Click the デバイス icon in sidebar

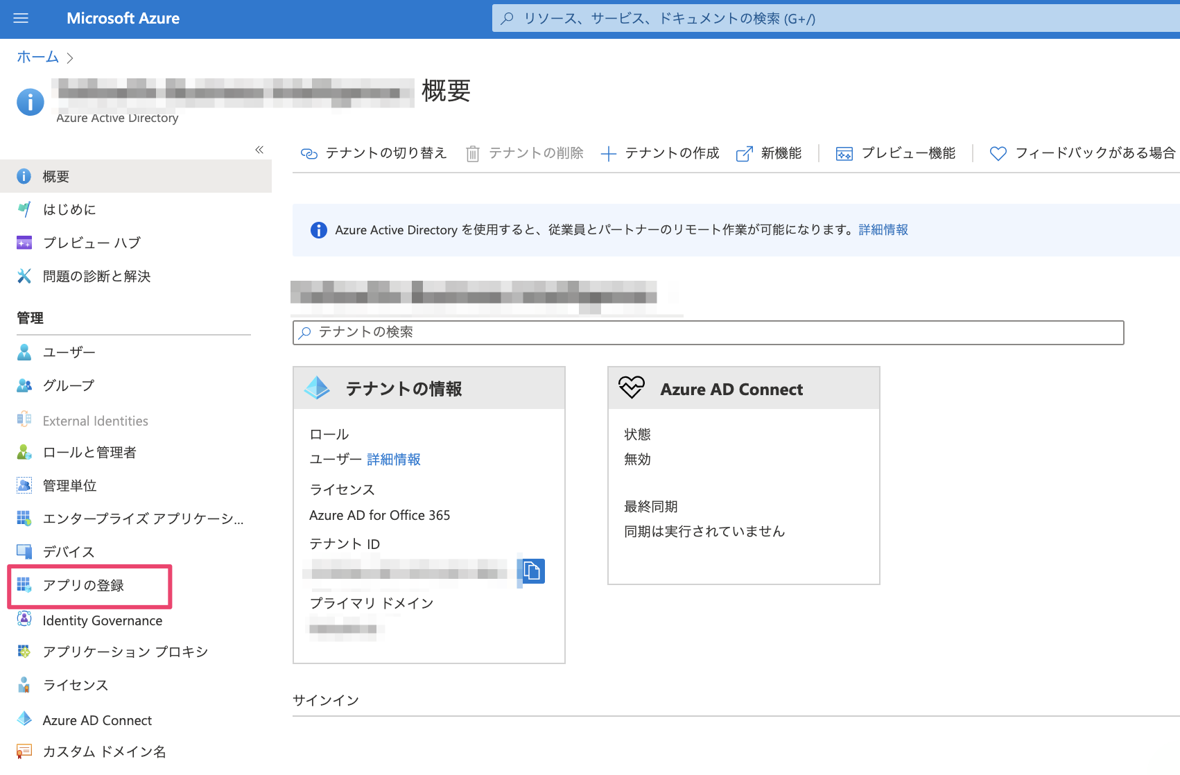click(24, 552)
